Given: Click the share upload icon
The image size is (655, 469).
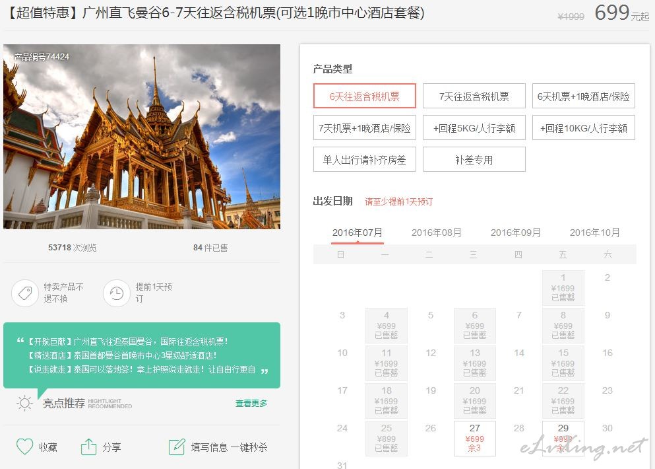Looking at the screenshot, I should click(88, 447).
